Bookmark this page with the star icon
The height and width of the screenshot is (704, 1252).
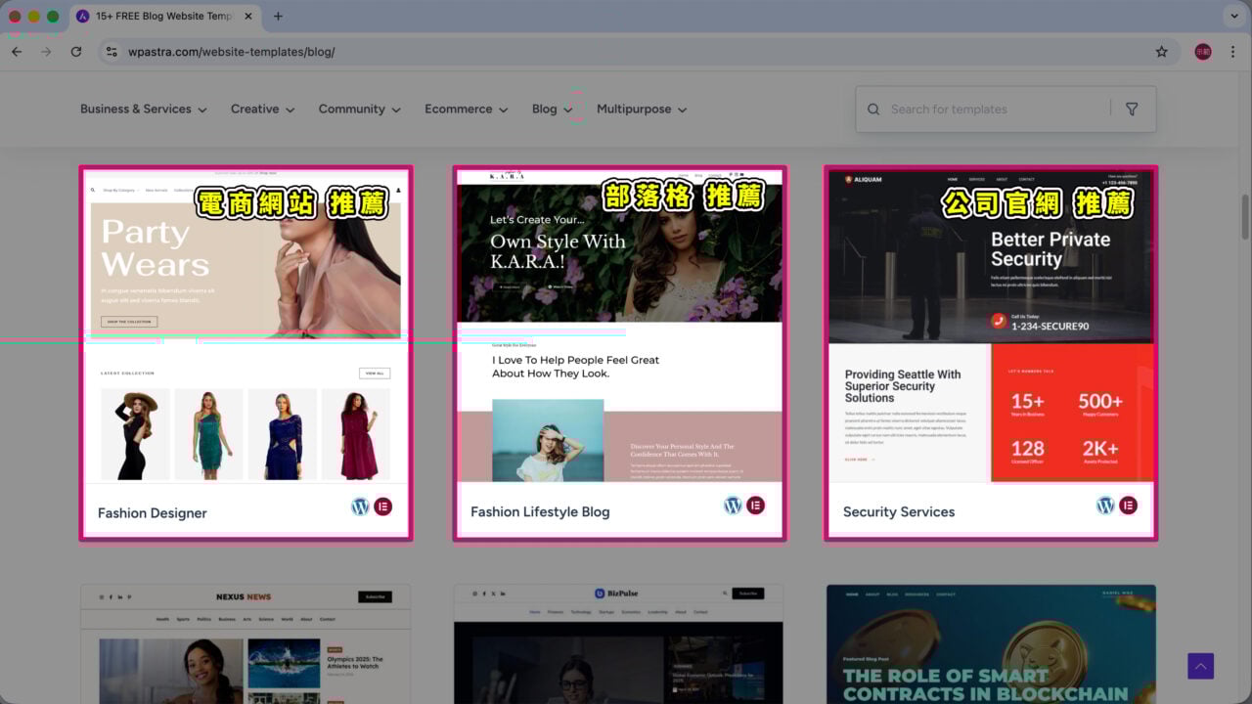click(x=1161, y=52)
